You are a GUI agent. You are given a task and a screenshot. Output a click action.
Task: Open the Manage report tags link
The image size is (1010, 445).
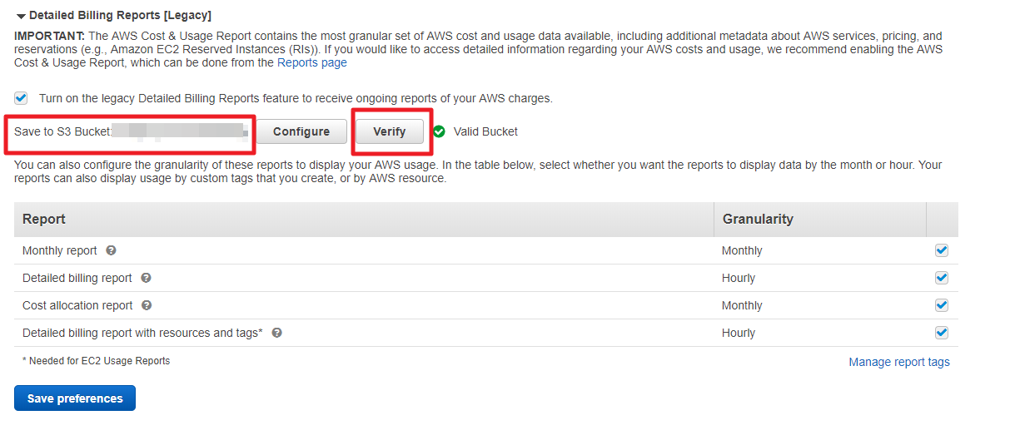tap(898, 362)
